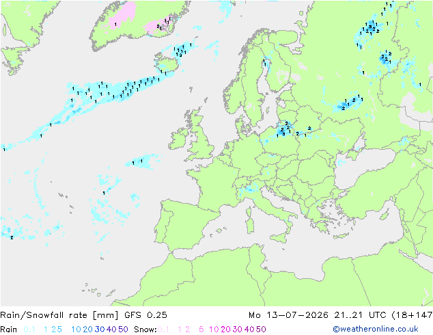Click the "Snow:" legend label
The height and width of the screenshot is (335, 433).
145,330
